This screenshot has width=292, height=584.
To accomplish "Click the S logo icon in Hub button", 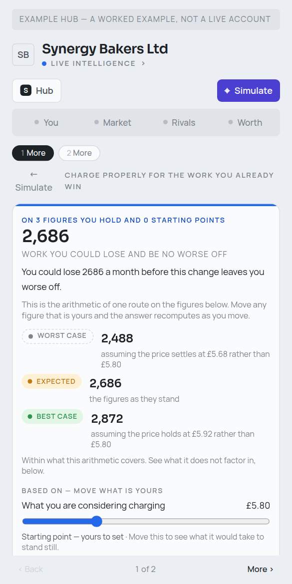I will [25, 90].
